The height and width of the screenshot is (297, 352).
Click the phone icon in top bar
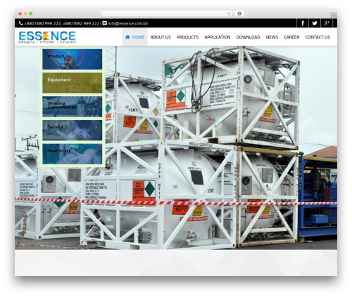click(x=21, y=23)
